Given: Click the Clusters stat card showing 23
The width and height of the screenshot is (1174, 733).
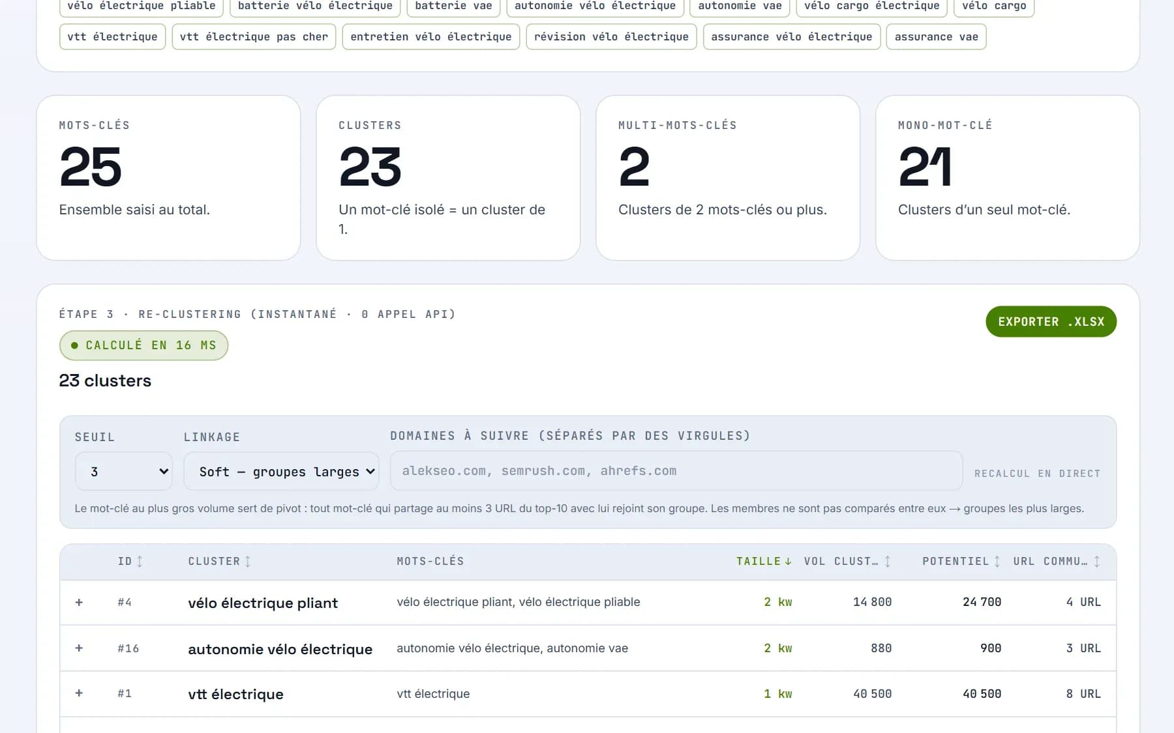Looking at the screenshot, I should pos(448,178).
